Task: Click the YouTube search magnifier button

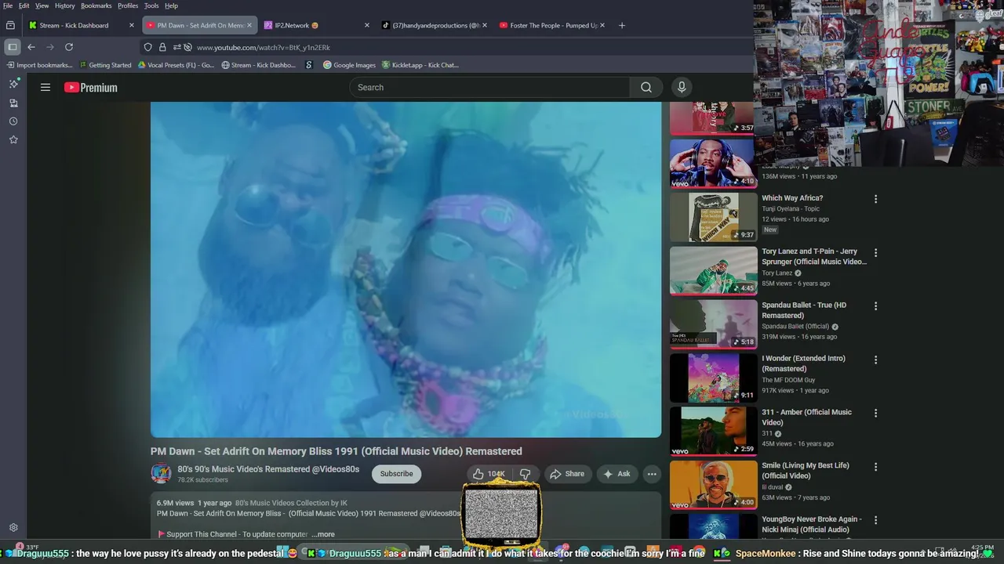Action: coord(646,88)
